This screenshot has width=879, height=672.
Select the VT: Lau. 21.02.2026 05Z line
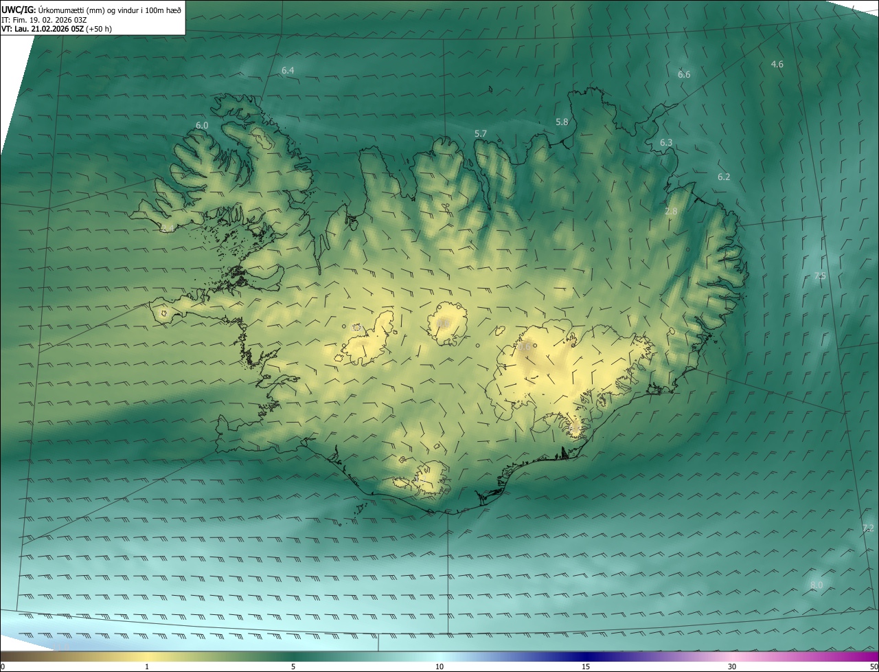click(56, 29)
